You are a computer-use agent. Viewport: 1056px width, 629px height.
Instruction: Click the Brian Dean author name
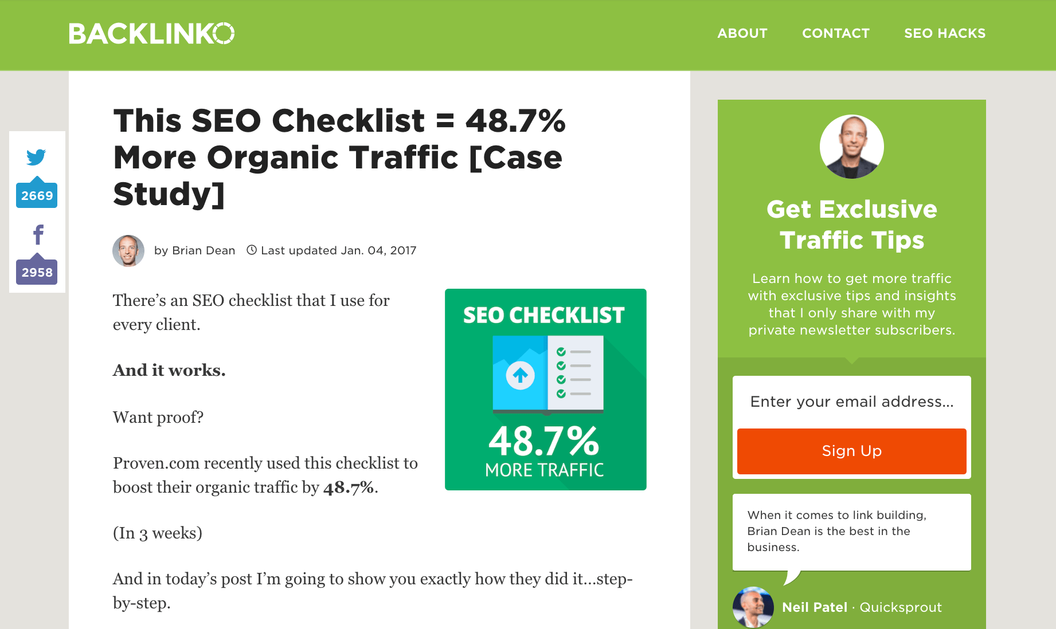coord(204,250)
